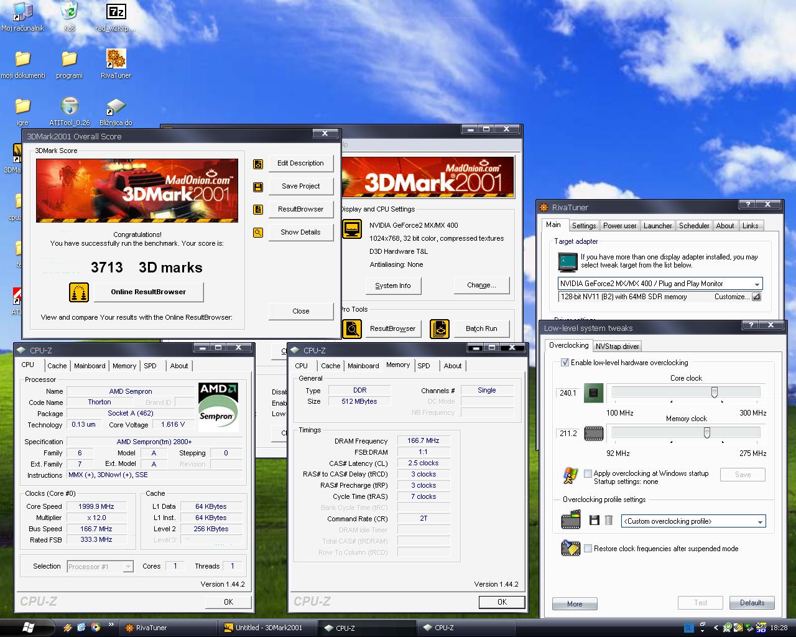This screenshot has height=637, width=796.
Task: Open the Mainboard tab in left CPU-Z window
Action: click(x=90, y=366)
